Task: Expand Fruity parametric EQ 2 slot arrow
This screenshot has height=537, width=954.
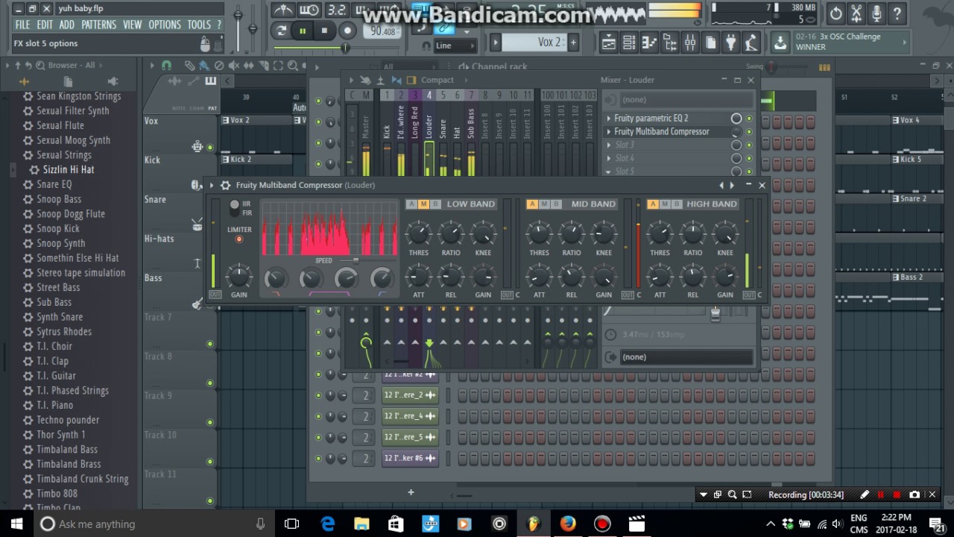Action: pos(609,119)
